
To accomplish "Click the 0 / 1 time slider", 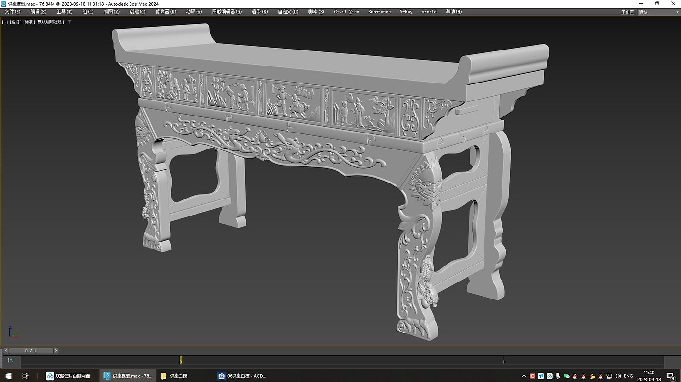I will 30,350.
